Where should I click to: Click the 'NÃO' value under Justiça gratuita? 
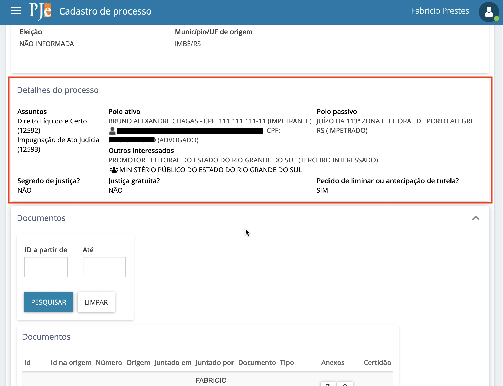pos(115,190)
